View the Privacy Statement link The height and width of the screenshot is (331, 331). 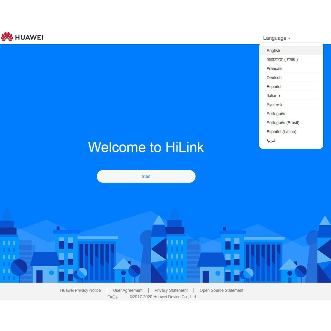tap(171, 290)
